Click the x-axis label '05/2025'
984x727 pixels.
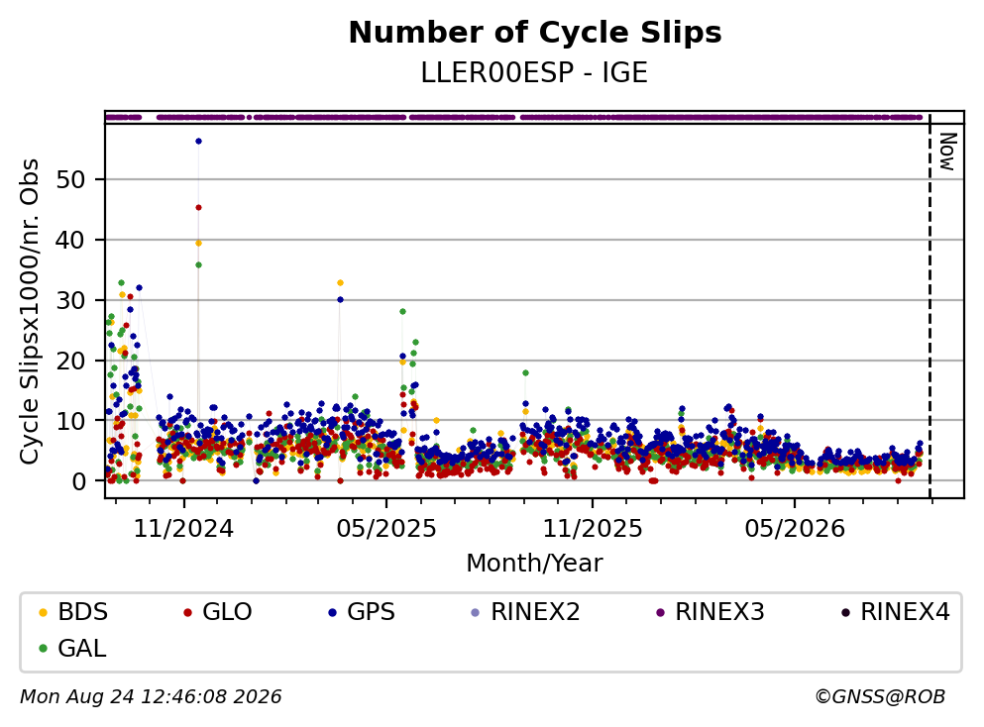[x=385, y=529]
